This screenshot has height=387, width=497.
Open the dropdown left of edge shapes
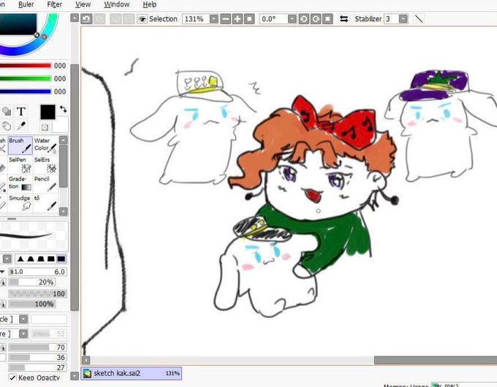click(x=7, y=258)
